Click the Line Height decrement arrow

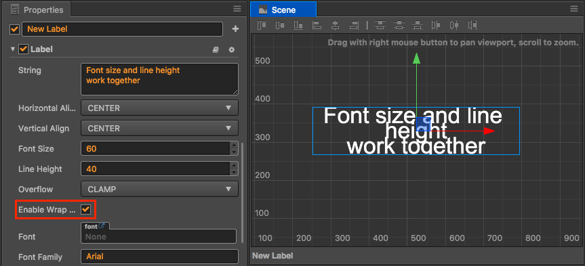click(234, 172)
